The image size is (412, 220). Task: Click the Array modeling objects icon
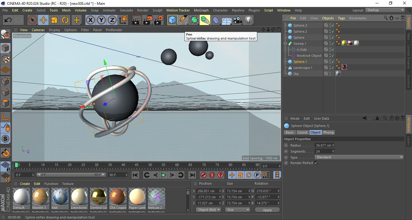pos(205,20)
